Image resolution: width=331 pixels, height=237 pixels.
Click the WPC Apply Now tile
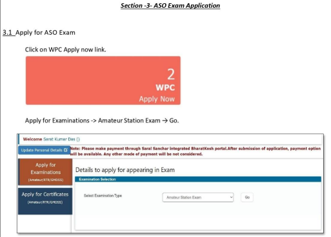click(x=103, y=81)
